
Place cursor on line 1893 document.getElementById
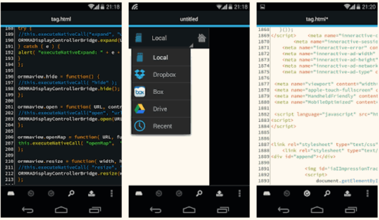click(346, 181)
